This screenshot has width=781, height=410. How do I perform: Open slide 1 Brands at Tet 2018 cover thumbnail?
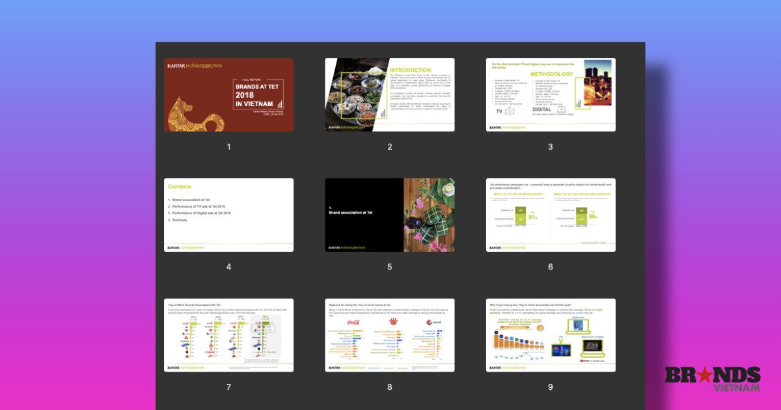point(228,94)
